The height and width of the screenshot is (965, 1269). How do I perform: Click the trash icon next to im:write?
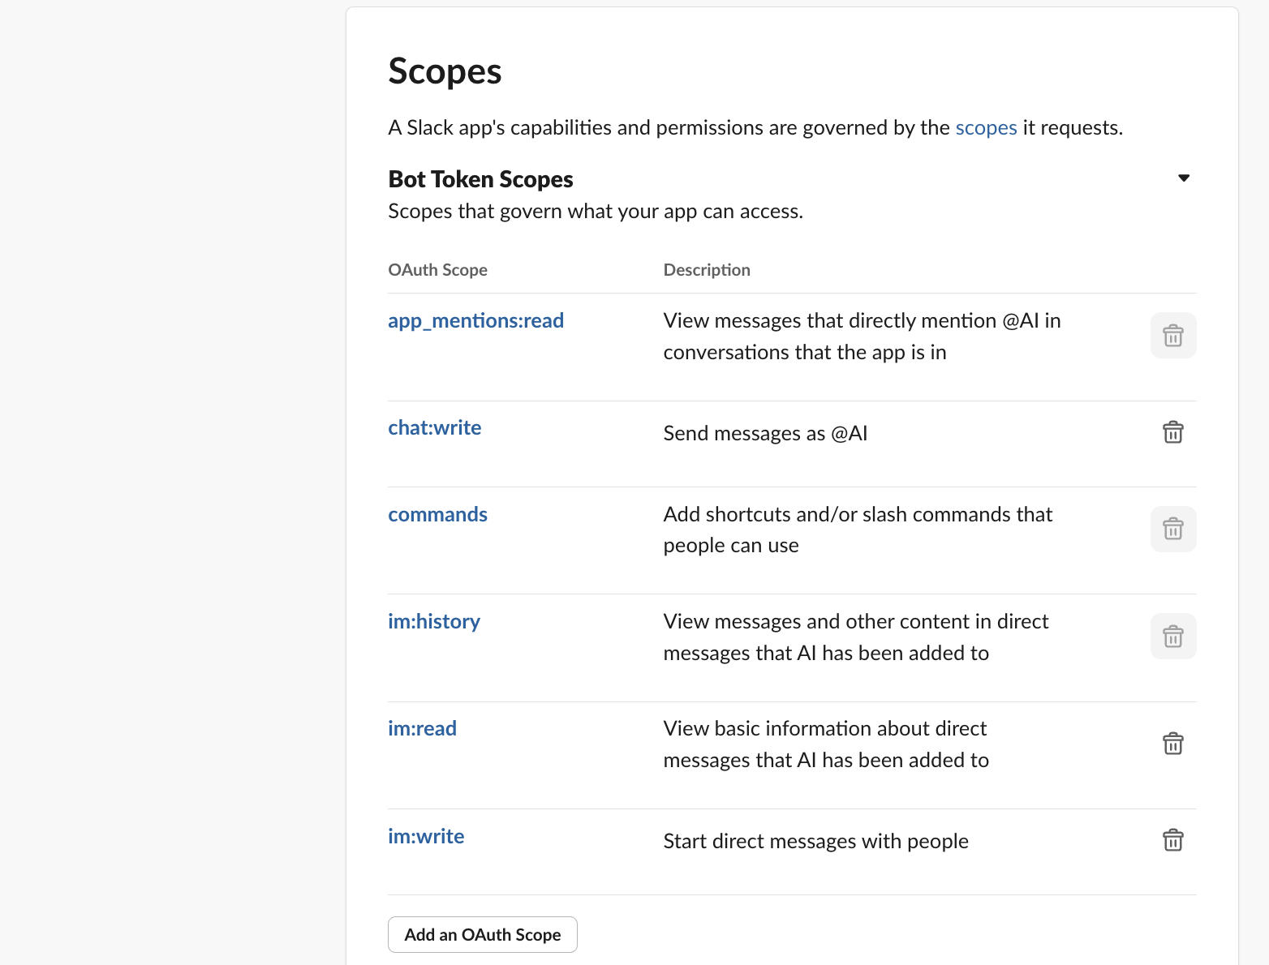1173,840
